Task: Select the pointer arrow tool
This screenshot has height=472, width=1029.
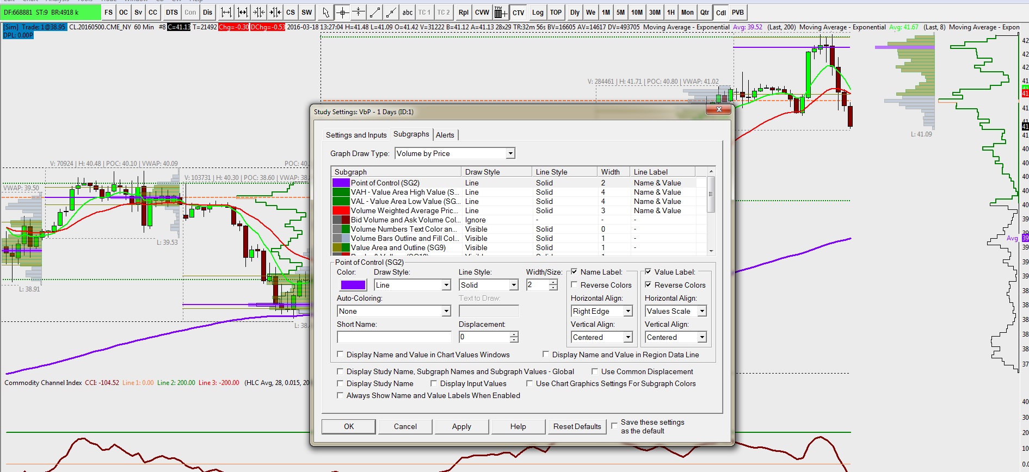Action: click(325, 13)
